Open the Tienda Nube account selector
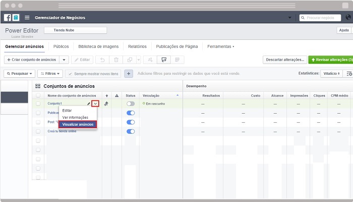353x202 pixels. [x=76, y=30]
